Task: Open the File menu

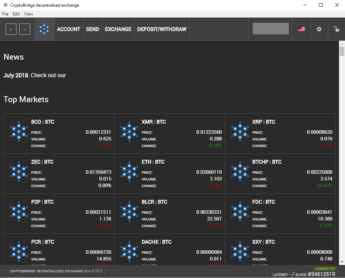Action: pos(5,14)
